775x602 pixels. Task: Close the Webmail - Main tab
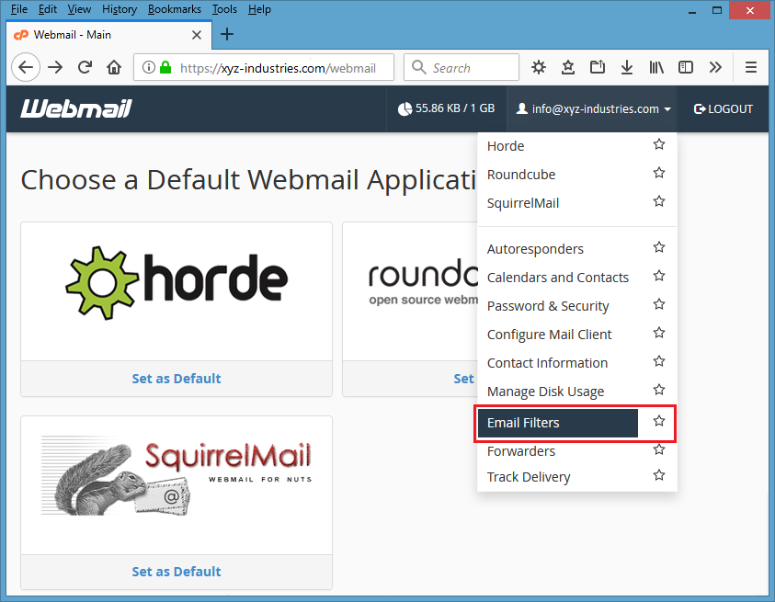point(196,35)
